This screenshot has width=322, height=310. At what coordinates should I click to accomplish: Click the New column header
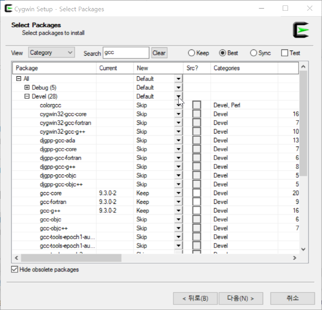click(x=158, y=68)
